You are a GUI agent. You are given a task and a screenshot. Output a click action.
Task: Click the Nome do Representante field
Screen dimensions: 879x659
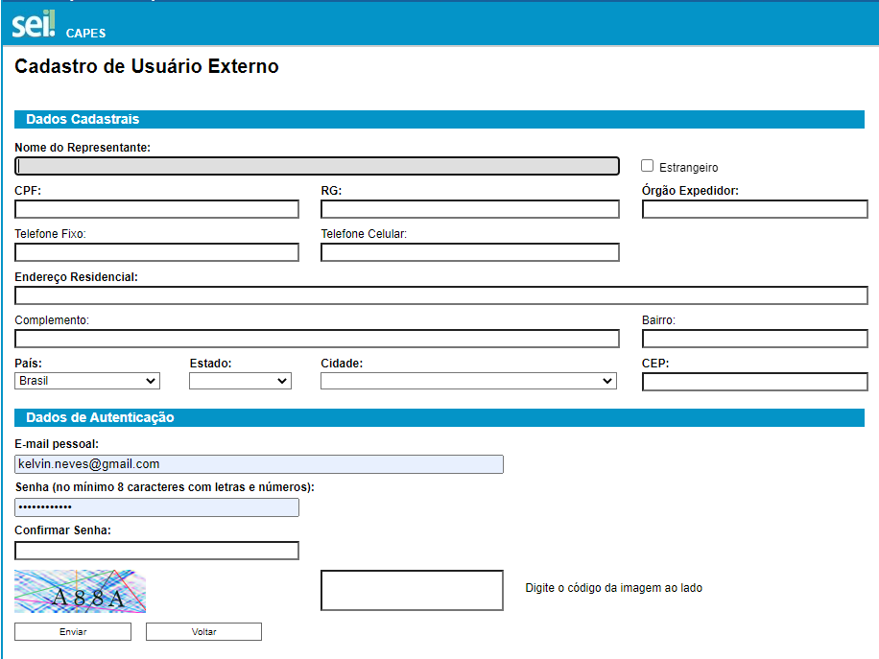[x=317, y=166]
